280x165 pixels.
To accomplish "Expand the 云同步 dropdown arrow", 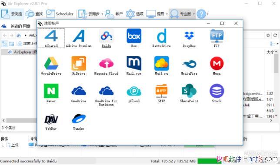I will click(102, 14).
